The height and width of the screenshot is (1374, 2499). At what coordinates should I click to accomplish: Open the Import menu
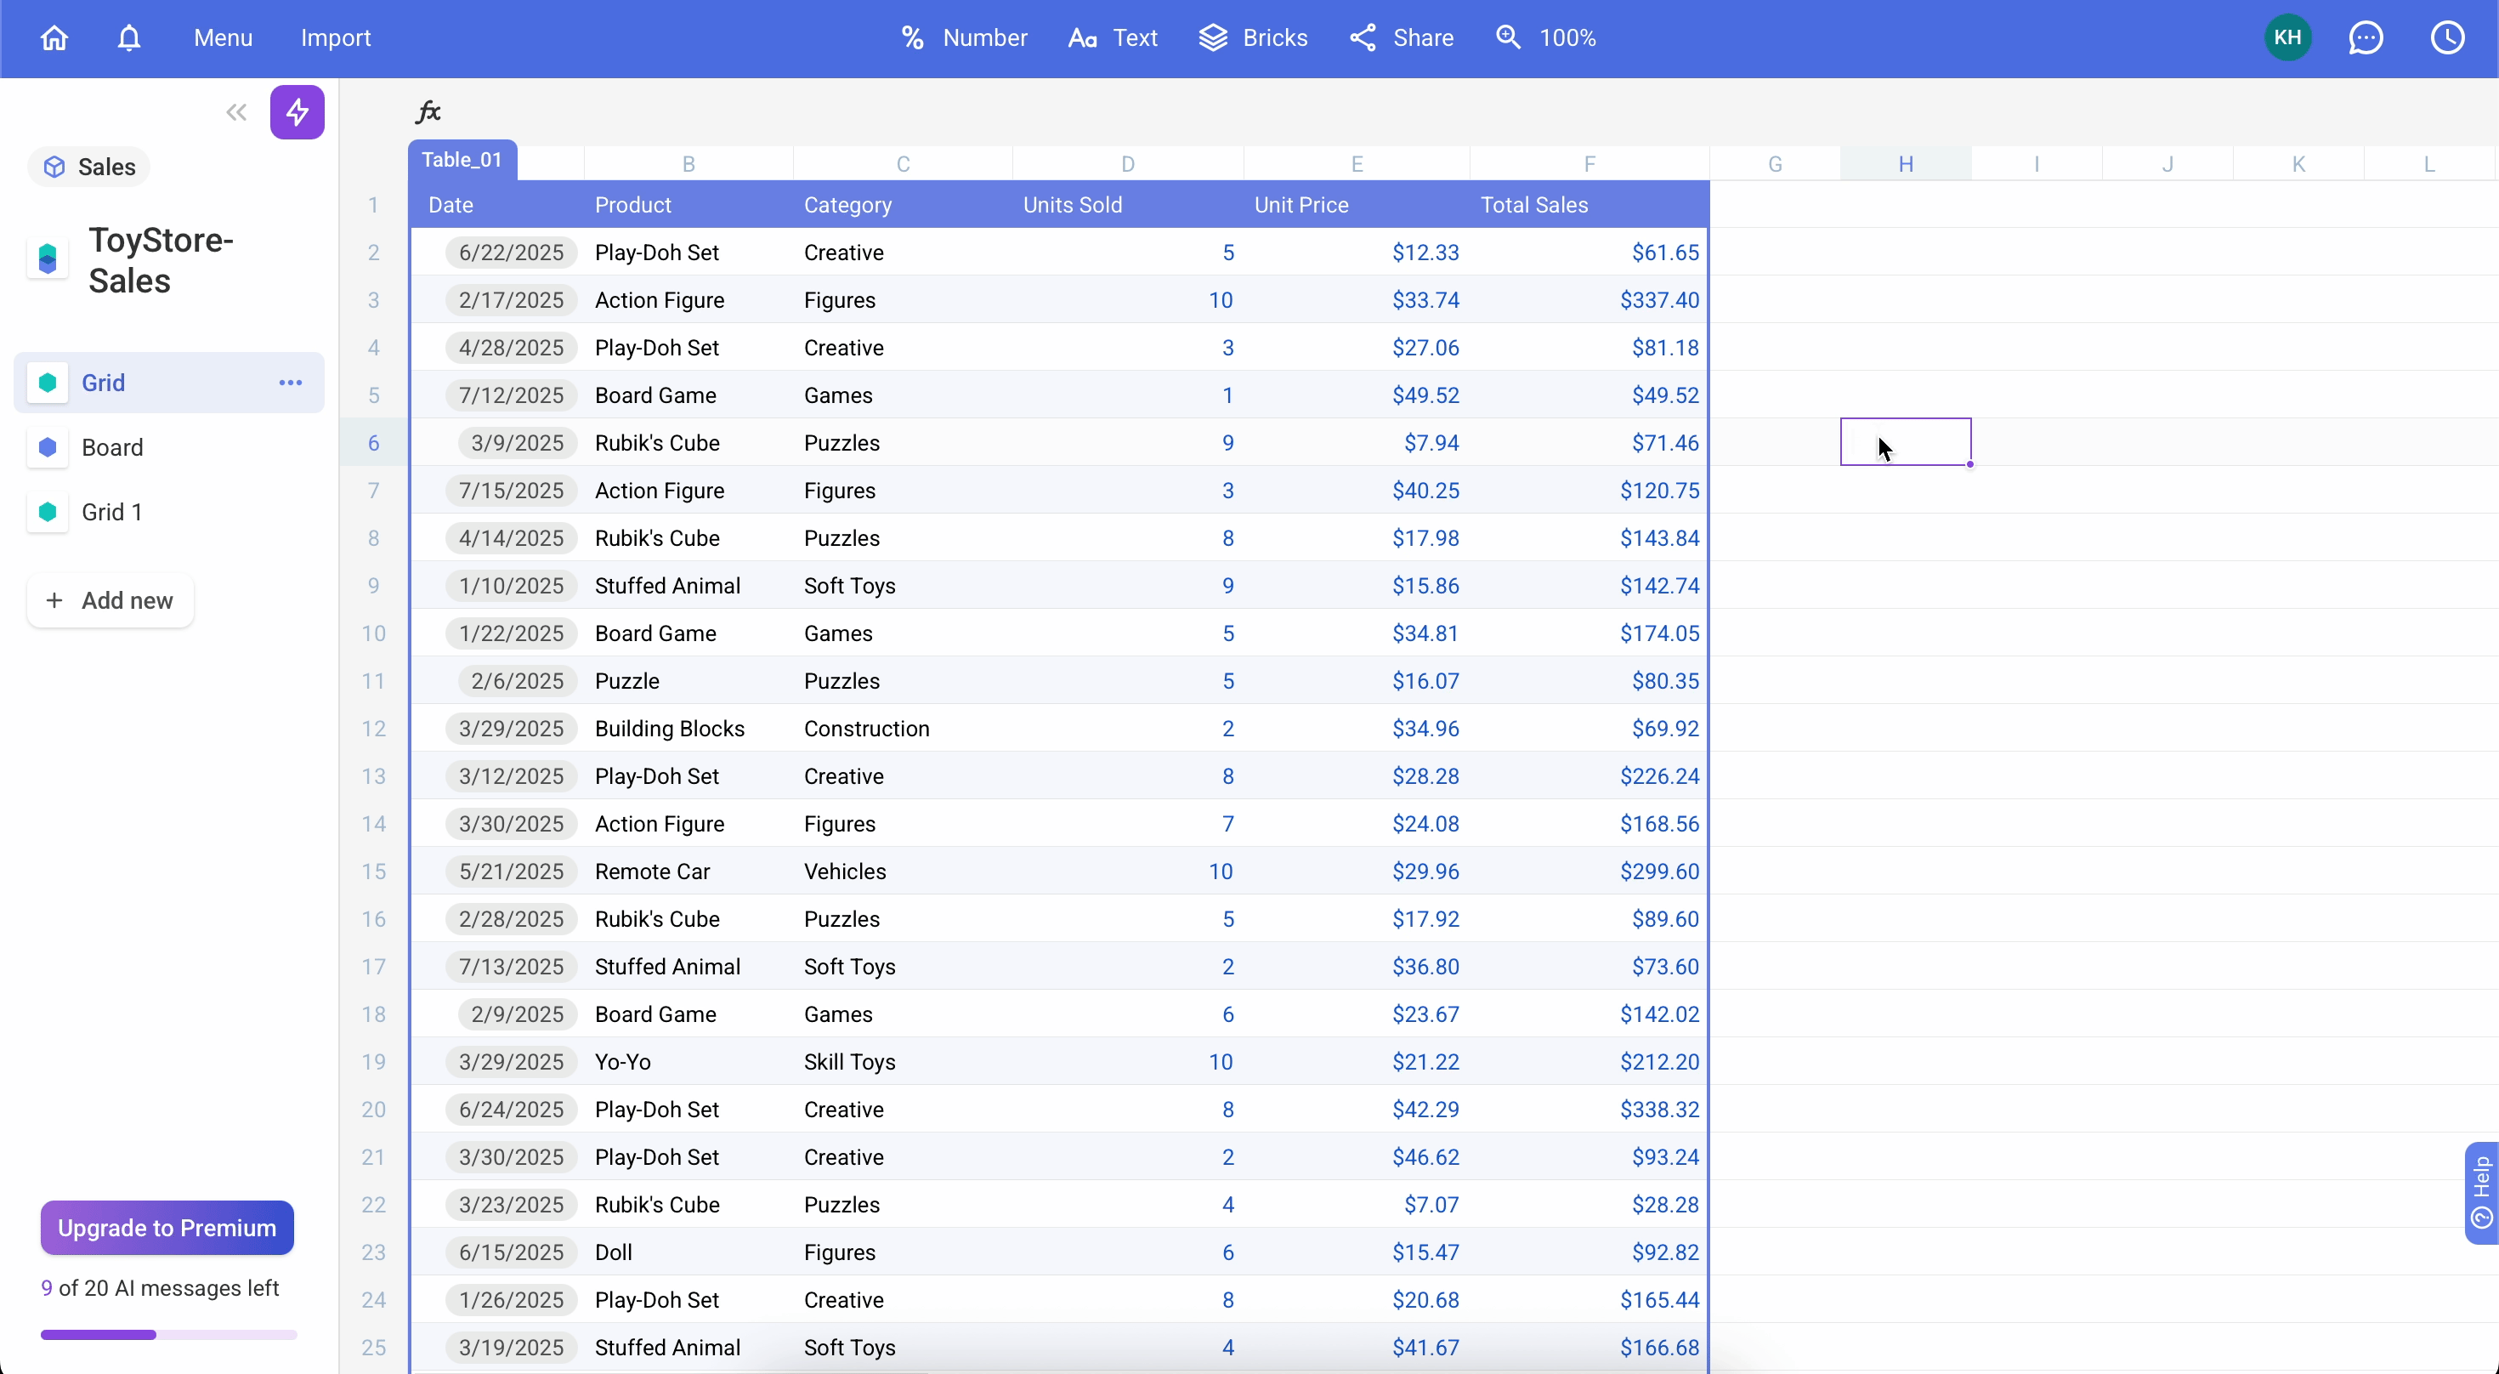click(x=335, y=38)
